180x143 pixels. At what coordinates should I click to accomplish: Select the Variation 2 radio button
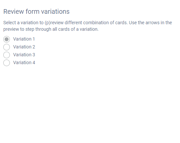(x=7, y=47)
